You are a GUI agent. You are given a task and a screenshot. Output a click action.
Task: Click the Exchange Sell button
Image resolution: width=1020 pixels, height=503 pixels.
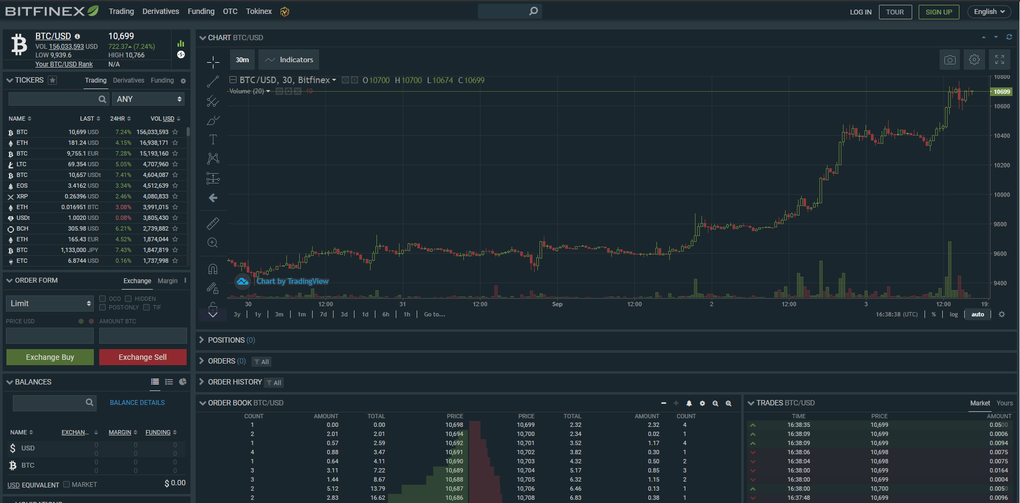(143, 357)
